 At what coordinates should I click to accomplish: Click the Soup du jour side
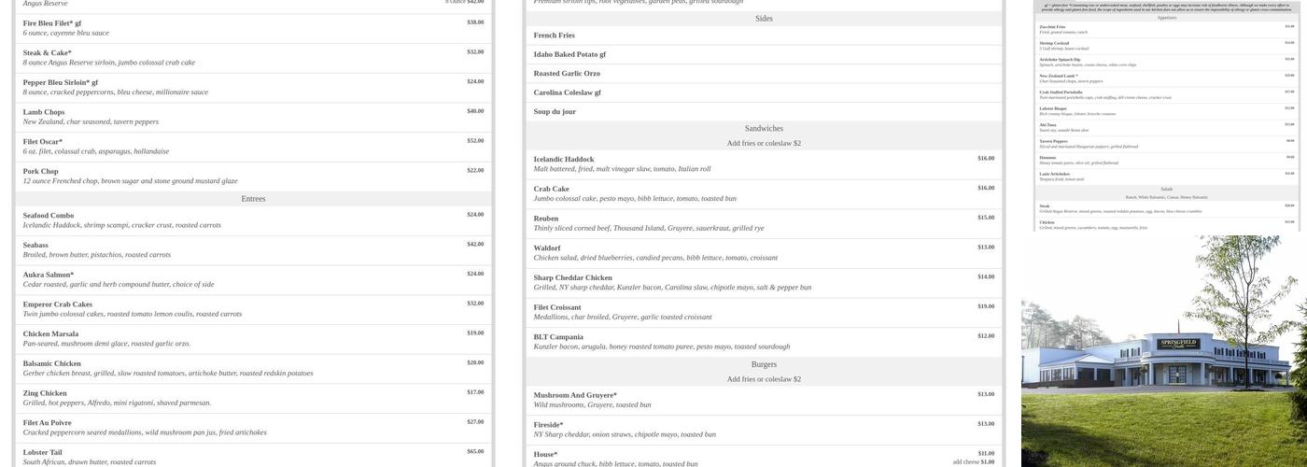555,112
